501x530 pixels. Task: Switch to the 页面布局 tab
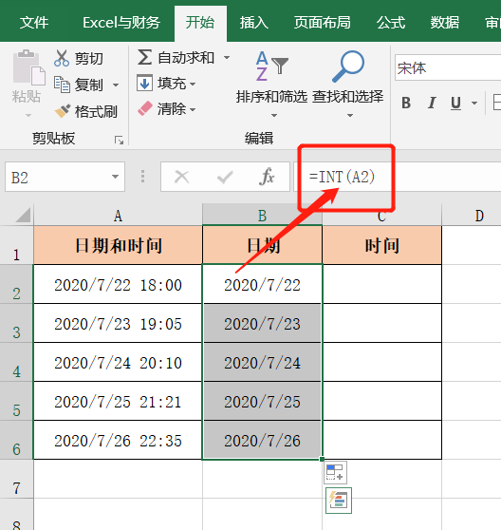323,23
